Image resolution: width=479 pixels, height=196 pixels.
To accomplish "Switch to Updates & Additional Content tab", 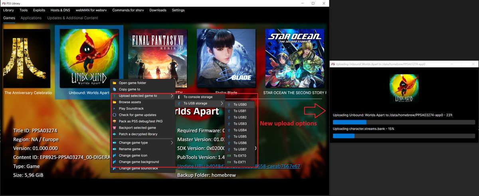I will point(72,18).
